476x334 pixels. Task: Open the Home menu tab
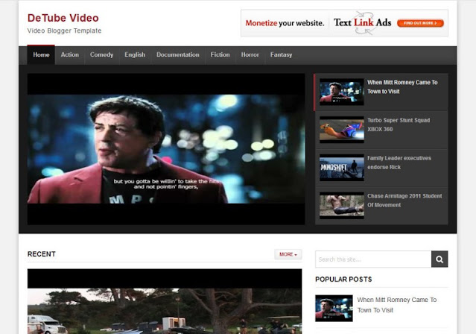click(41, 55)
